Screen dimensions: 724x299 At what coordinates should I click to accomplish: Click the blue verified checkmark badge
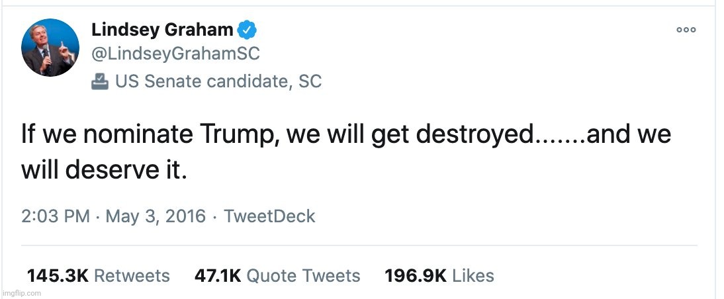click(x=248, y=30)
